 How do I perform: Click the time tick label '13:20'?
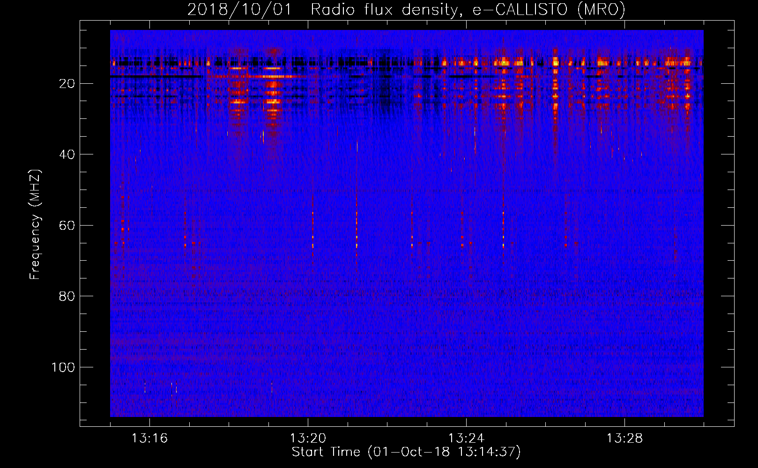coord(308,439)
